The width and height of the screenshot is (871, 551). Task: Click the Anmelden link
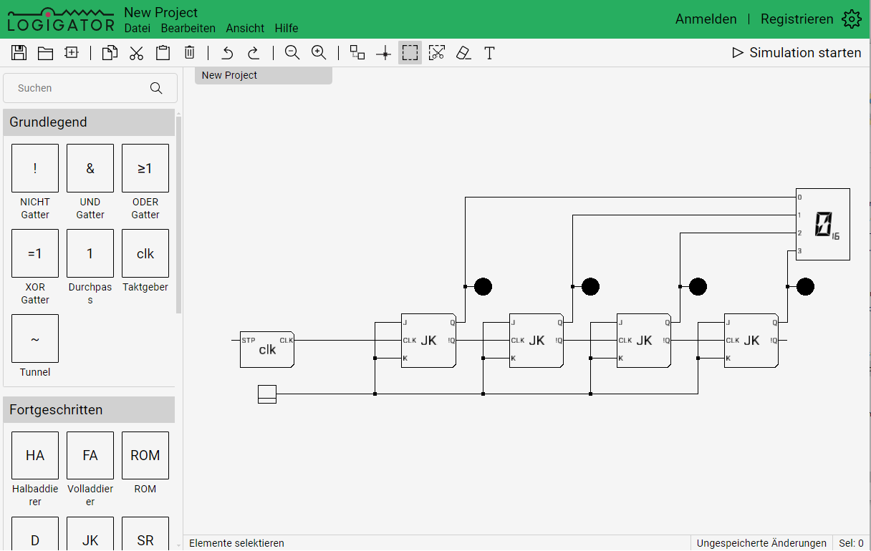pyautogui.click(x=706, y=19)
